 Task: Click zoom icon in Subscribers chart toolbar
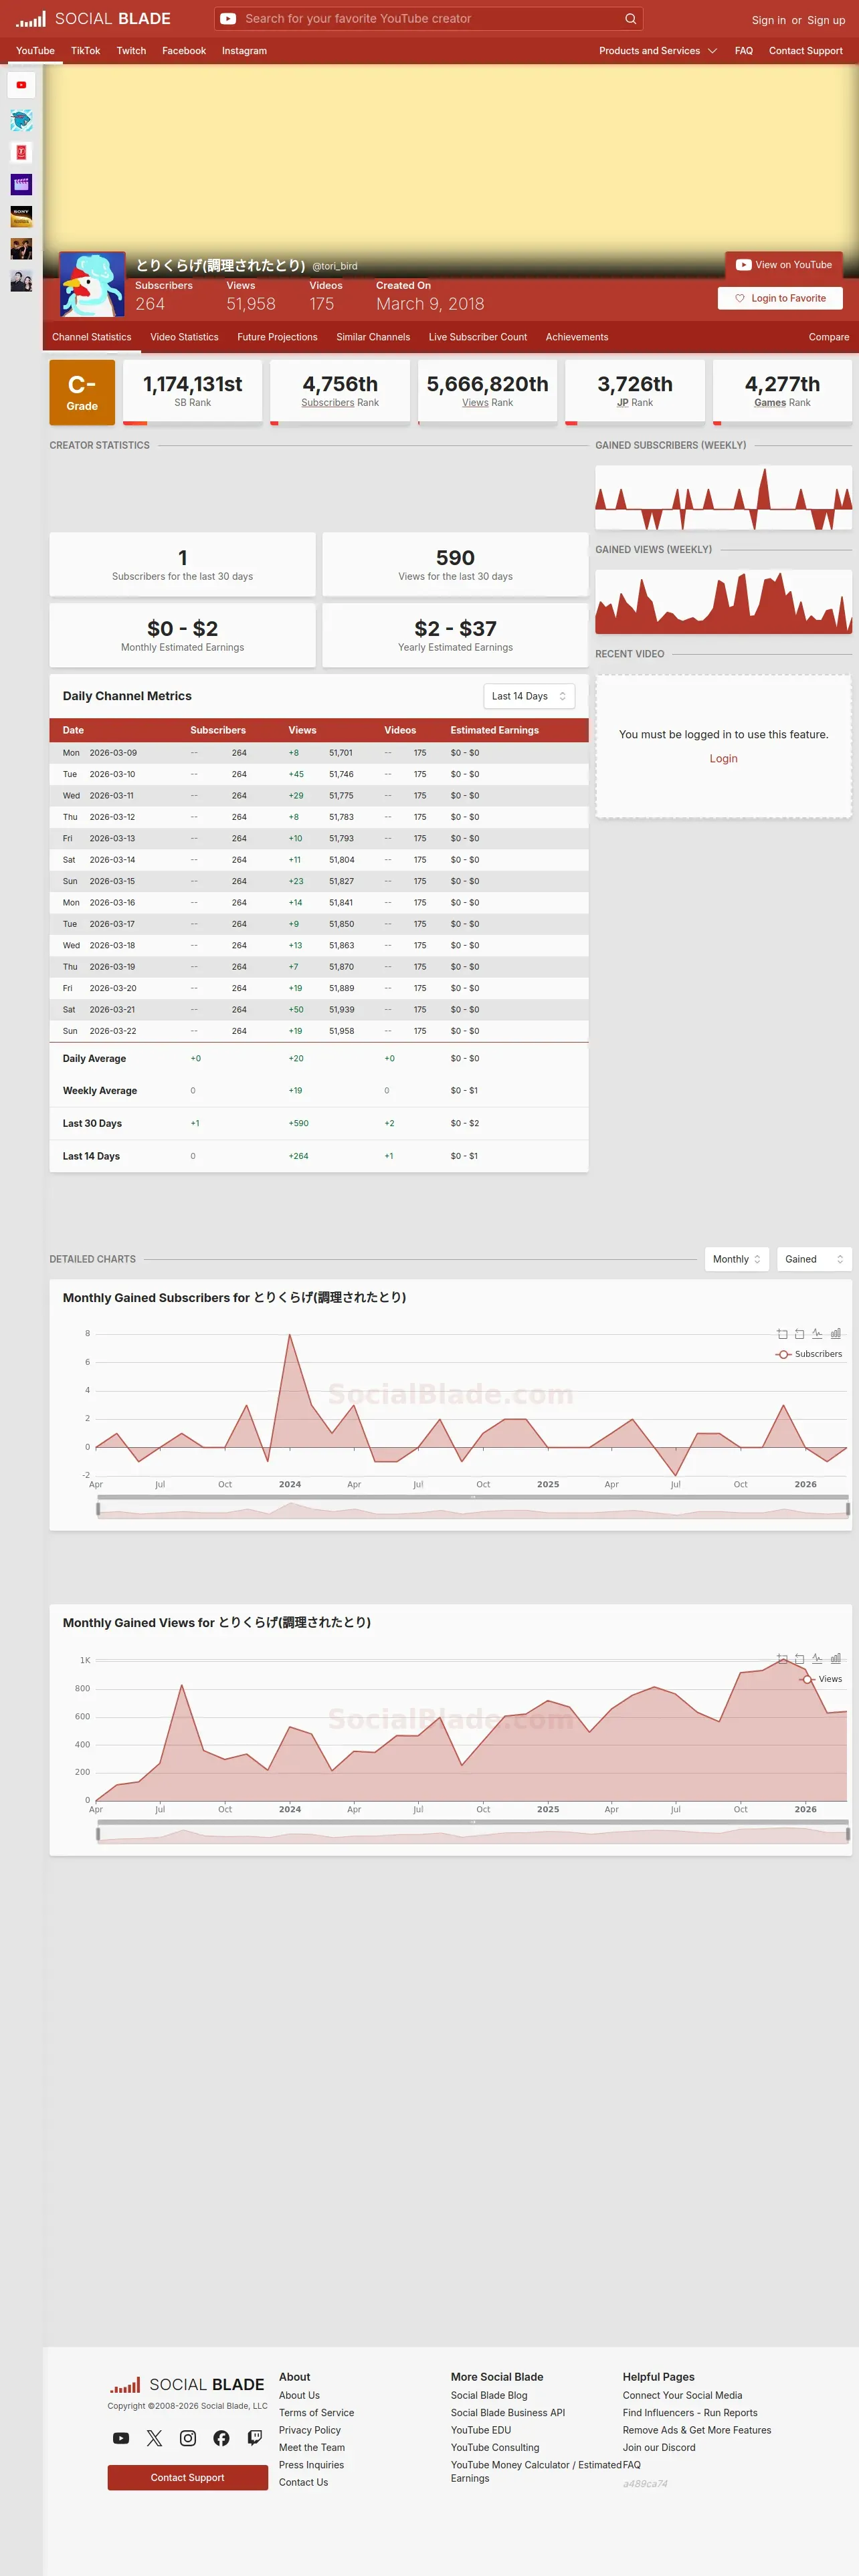click(782, 1334)
